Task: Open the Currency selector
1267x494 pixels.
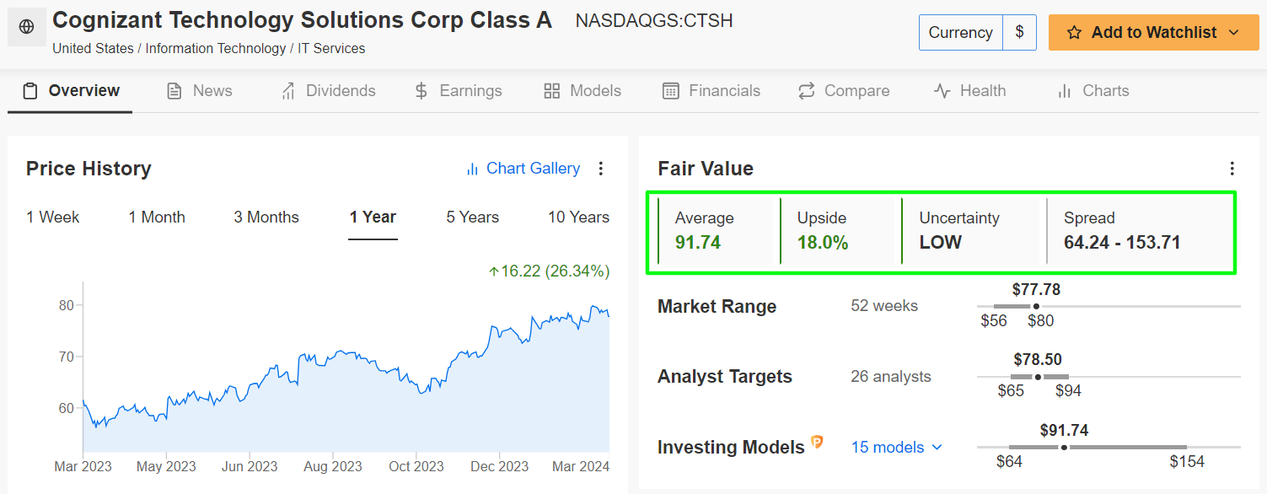Action: pos(960,33)
